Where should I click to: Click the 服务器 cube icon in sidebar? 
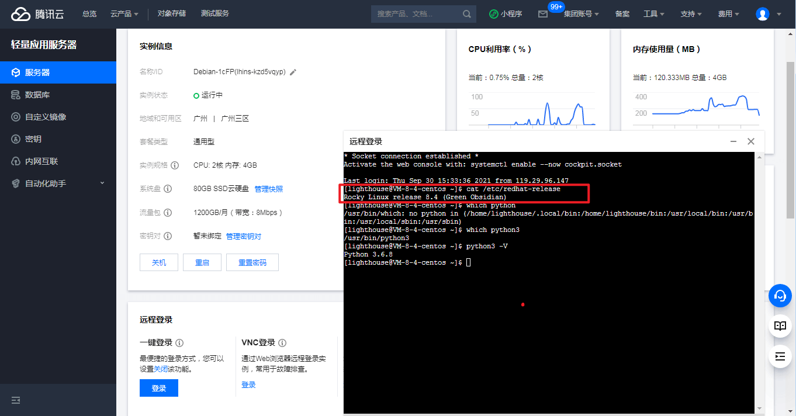click(x=16, y=72)
